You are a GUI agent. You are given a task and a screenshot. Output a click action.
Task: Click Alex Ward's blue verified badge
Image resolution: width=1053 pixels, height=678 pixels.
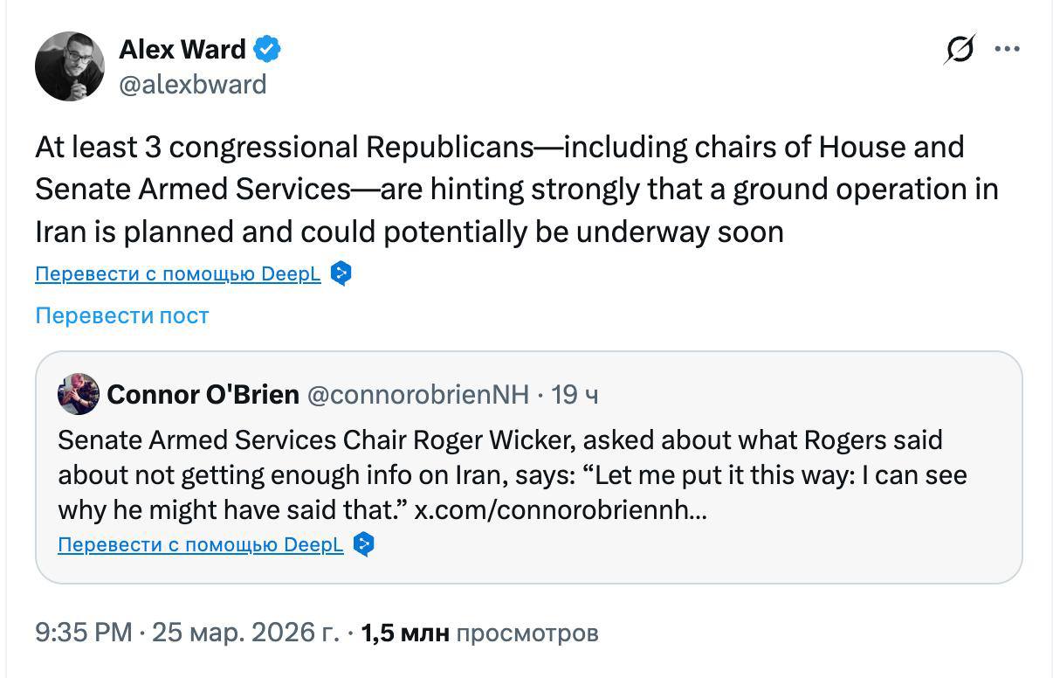[266, 50]
